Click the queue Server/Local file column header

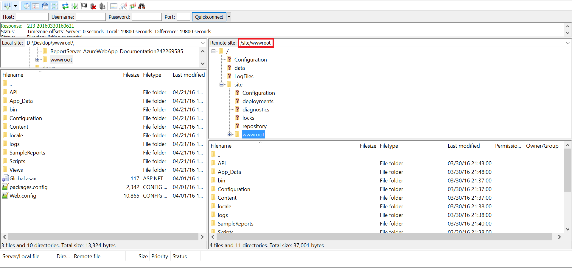(27, 256)
